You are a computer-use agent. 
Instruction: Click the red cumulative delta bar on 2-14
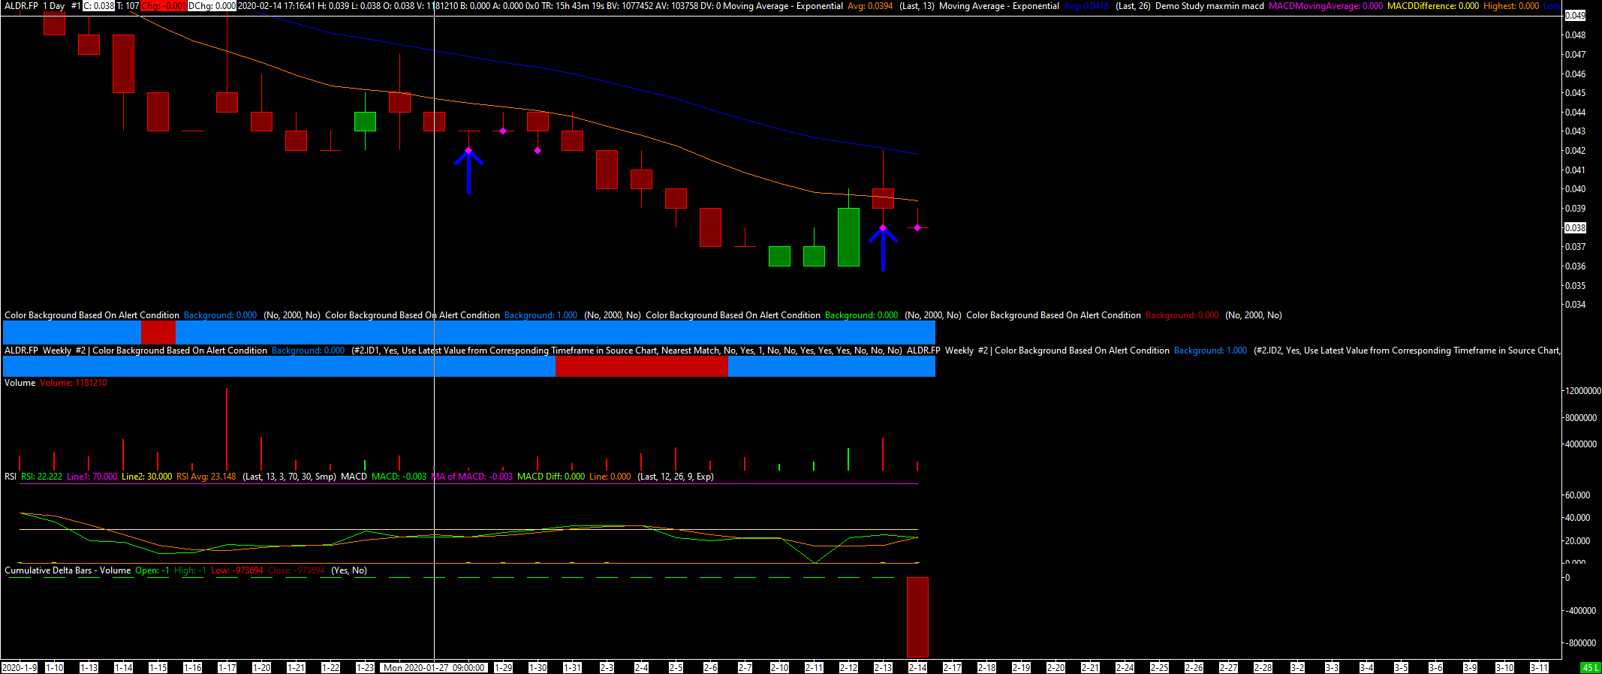(x=917, y=617)
